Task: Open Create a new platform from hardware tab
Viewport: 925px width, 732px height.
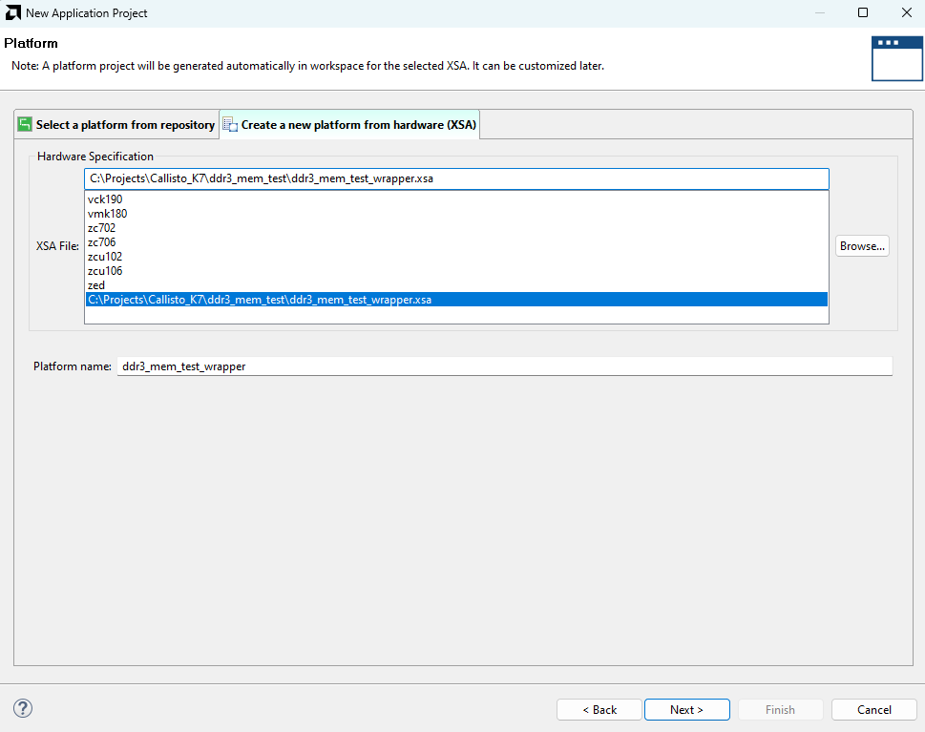Action: (x=358, y=125)
